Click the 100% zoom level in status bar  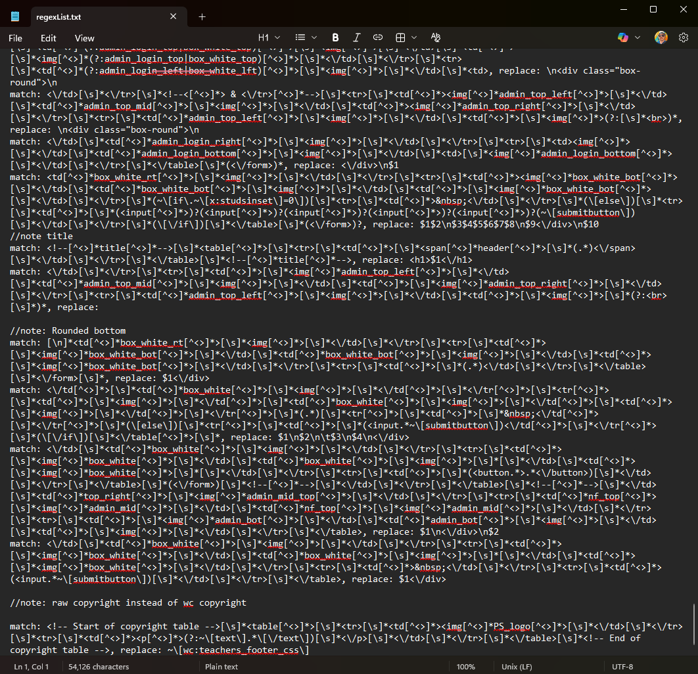coord(465,667)
